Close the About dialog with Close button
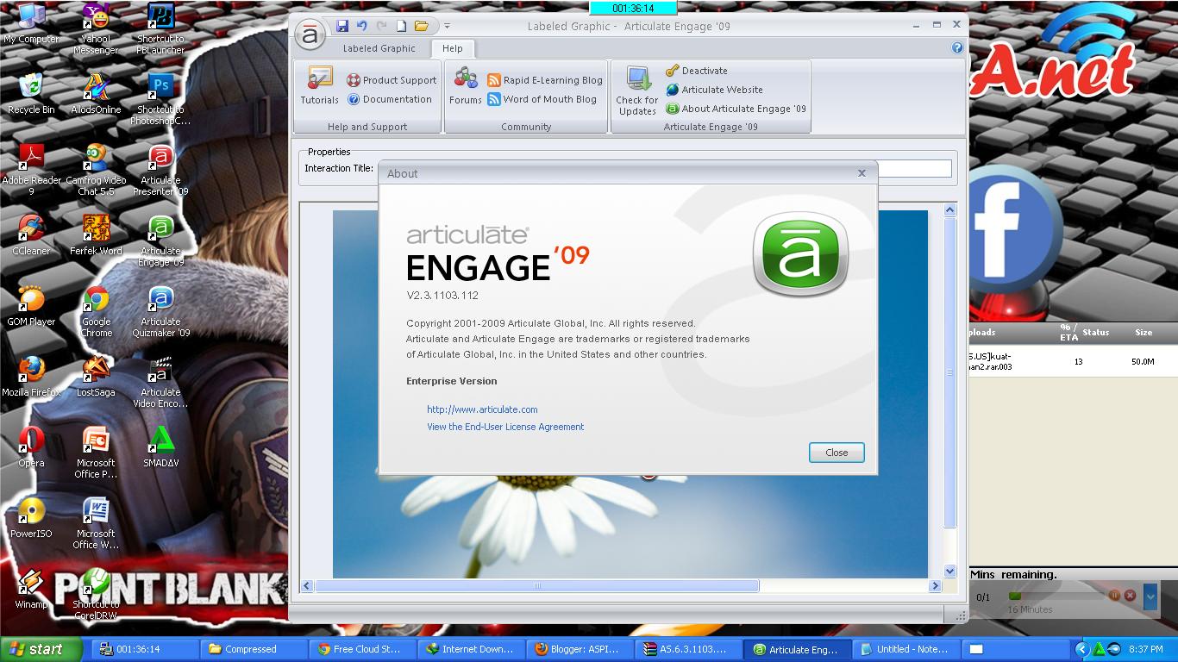Screen dimensions: 1178x662 [x=837, y=453]
